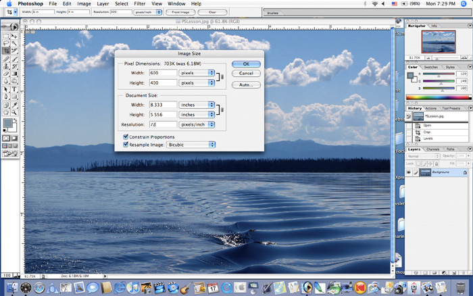
Task: Toggle Background layer visibility eye
Action: click(x=409, y=172)
